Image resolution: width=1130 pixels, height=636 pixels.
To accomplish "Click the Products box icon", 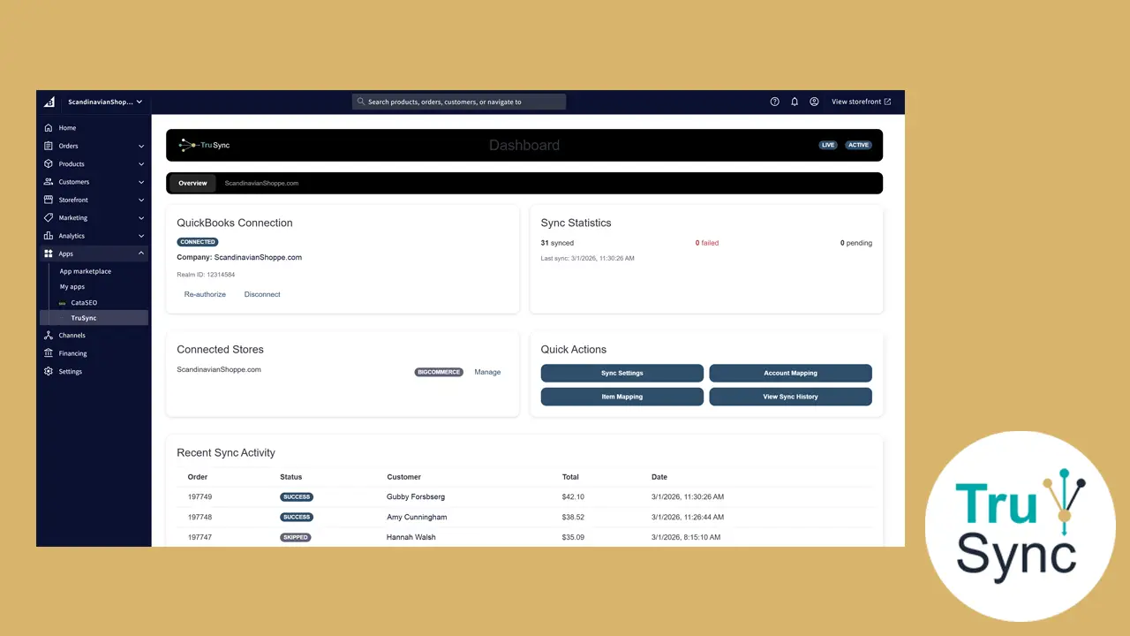I will point(49,163).
